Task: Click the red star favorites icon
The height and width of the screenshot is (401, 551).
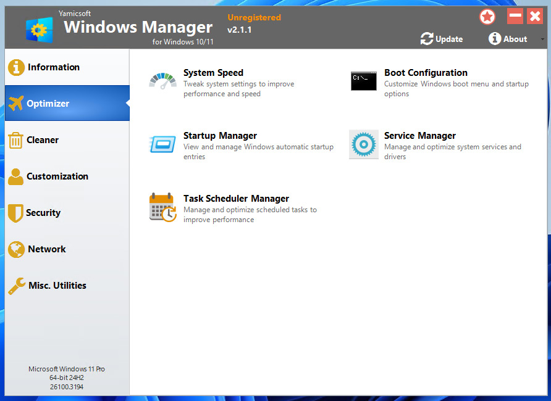Action: pos(487,17)
